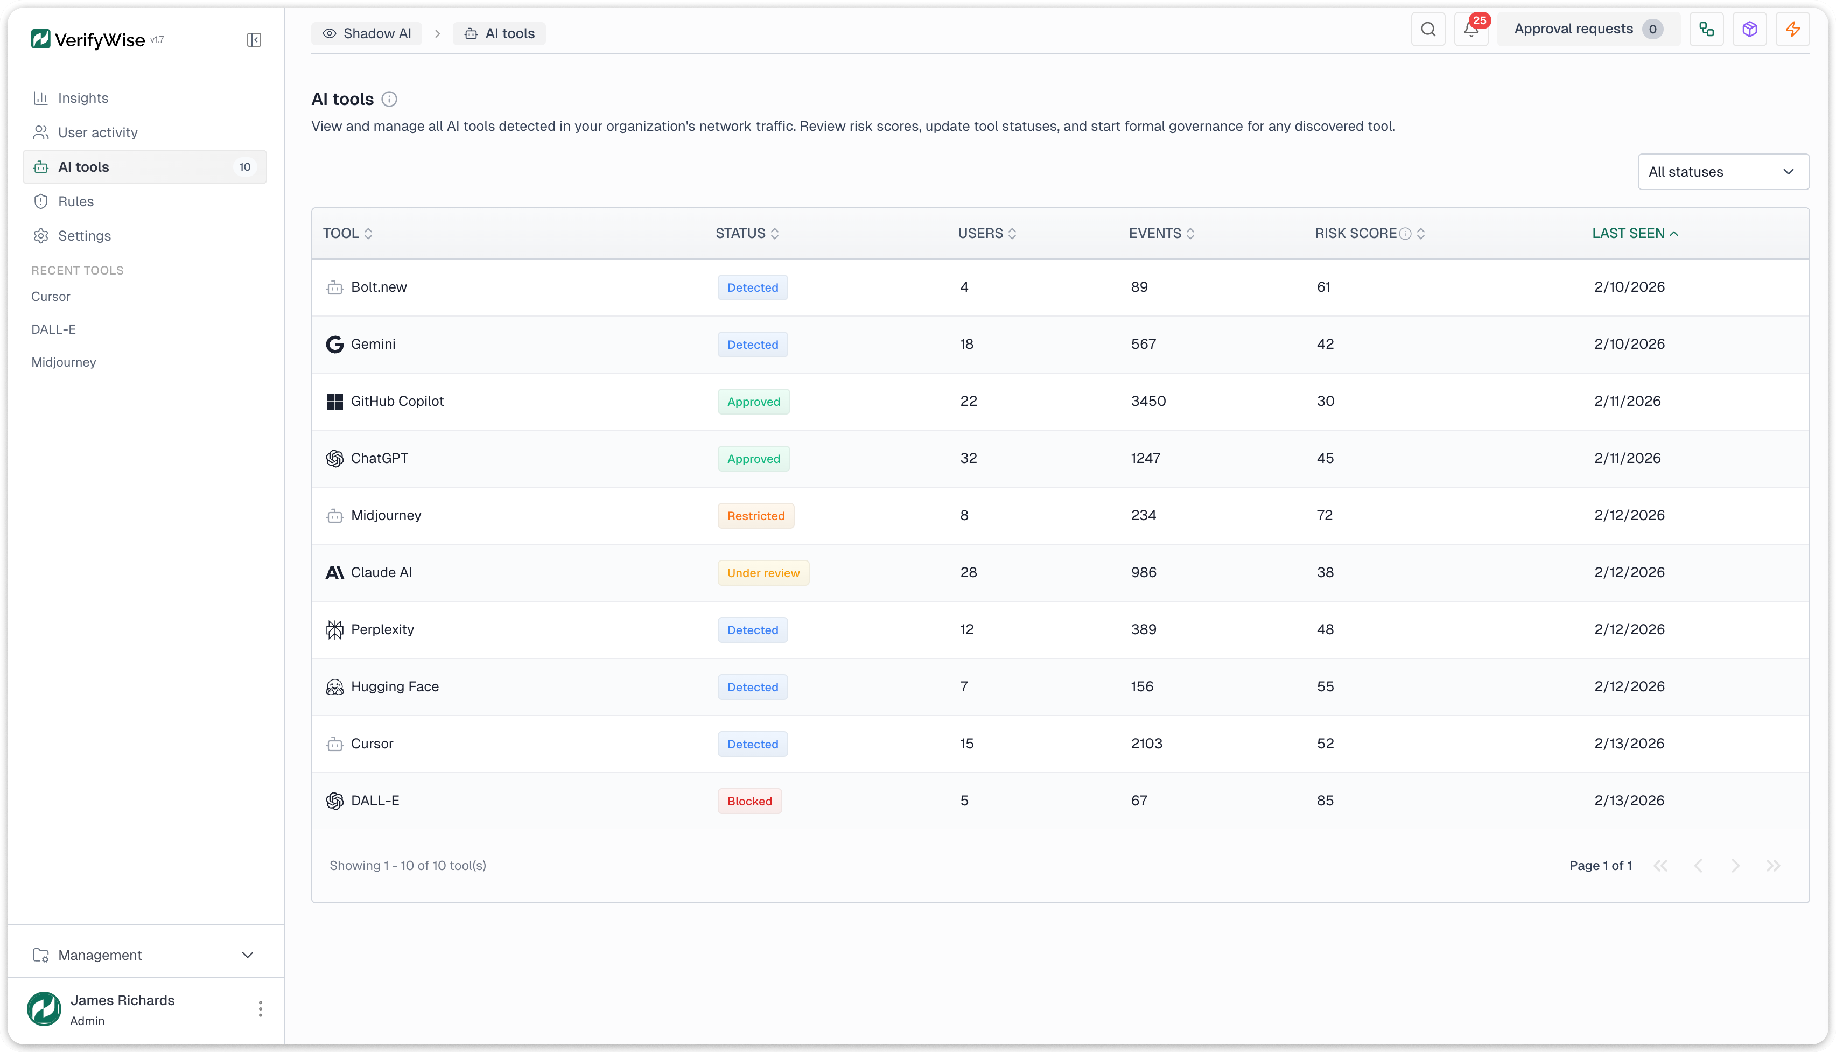Click the info icon beside the AI tools heading
1836x1052 pixels.
point(389,99)
